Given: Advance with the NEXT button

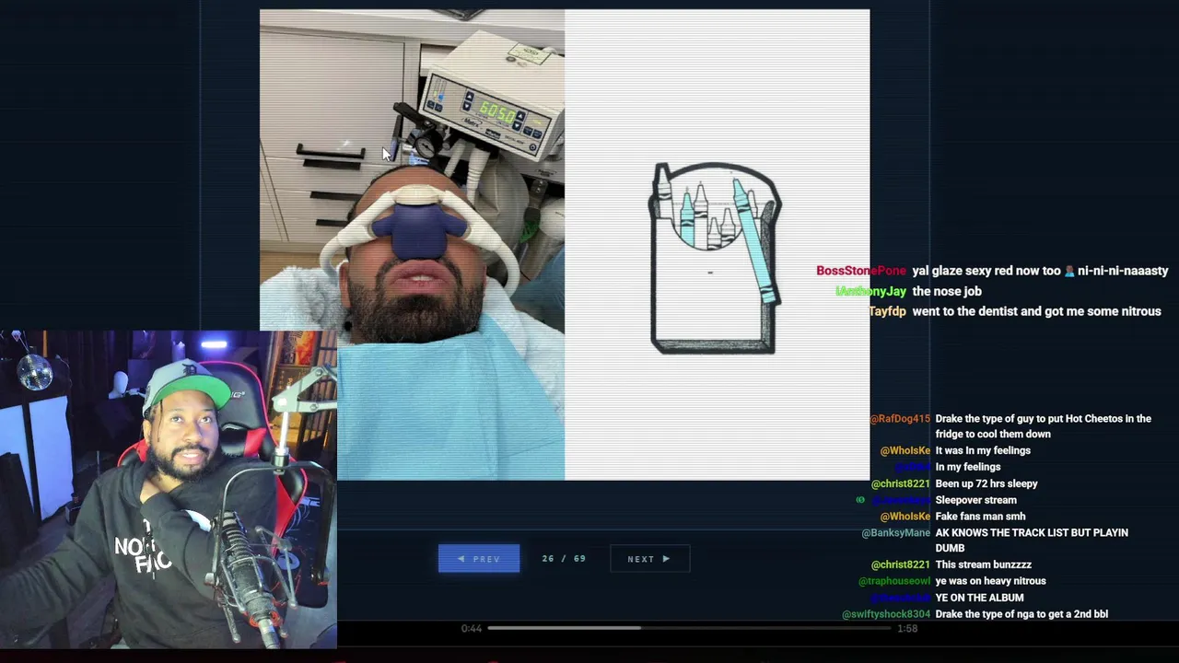Looking at the screenshot, I should (x=649, y=559).
